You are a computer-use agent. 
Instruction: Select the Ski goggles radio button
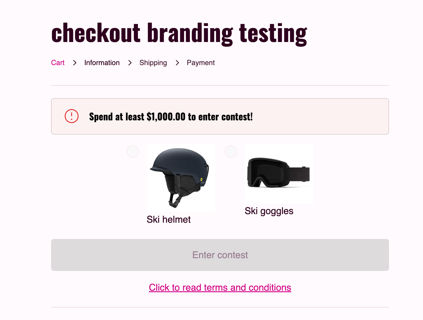[x=231, y=151]
